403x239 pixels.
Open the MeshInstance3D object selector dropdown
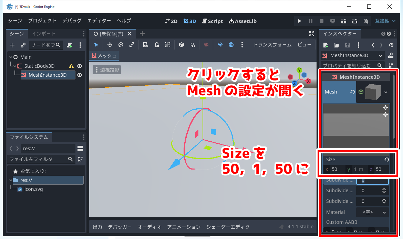352,55
